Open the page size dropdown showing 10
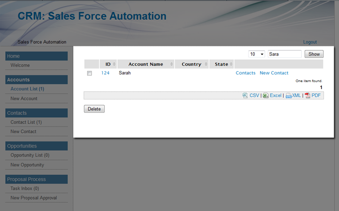The image size is (339, 211). pos(256,54)
